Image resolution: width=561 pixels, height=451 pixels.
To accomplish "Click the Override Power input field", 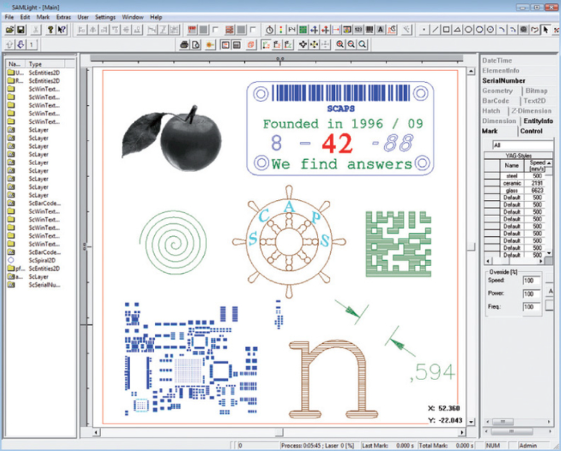I will point(531,294).
